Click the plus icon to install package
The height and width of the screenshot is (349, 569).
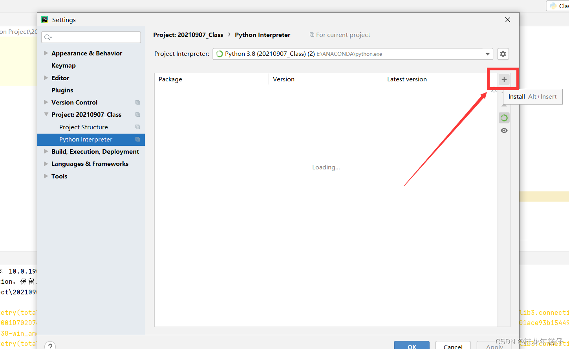(504, 79)
